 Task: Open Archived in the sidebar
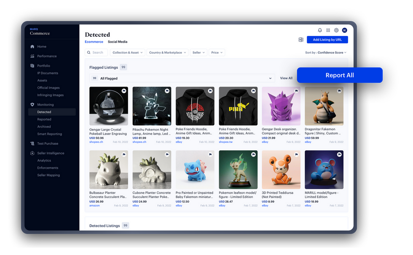[x=44, y=127]
